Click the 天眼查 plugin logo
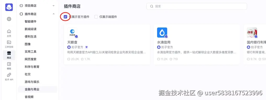The width and height of the screenshot is (266, 100). coord(72,32)
